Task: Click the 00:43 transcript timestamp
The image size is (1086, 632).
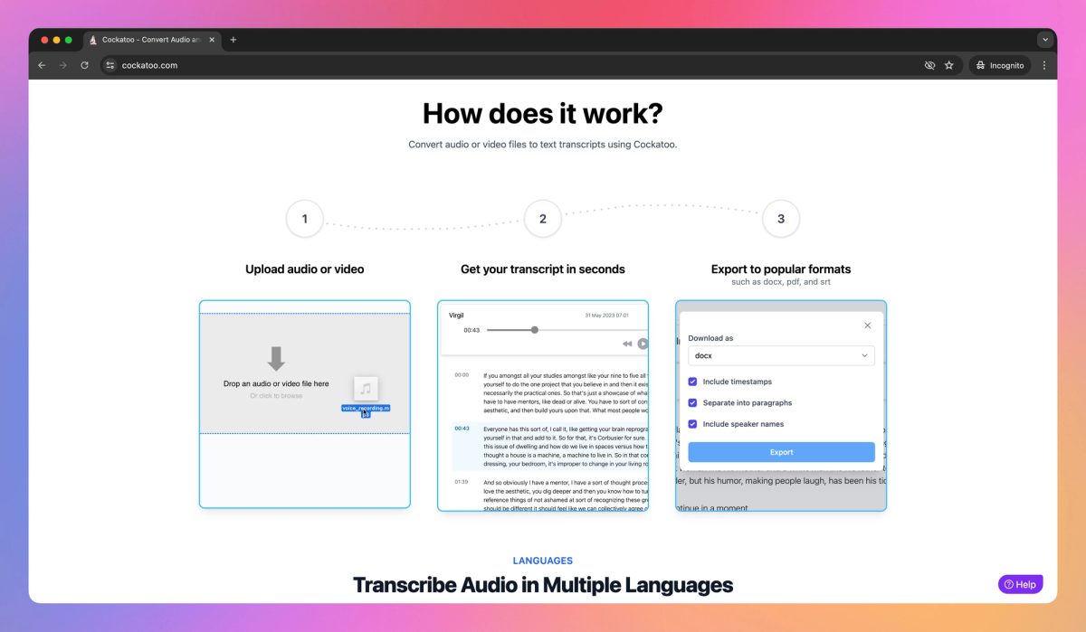Action: 462,429
